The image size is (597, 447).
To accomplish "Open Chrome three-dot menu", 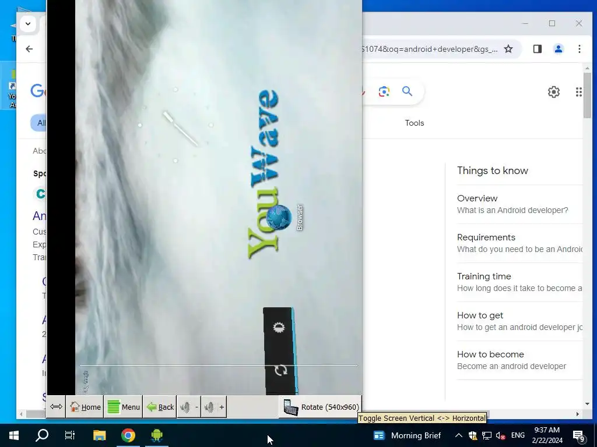I will (x=579, y=49).
